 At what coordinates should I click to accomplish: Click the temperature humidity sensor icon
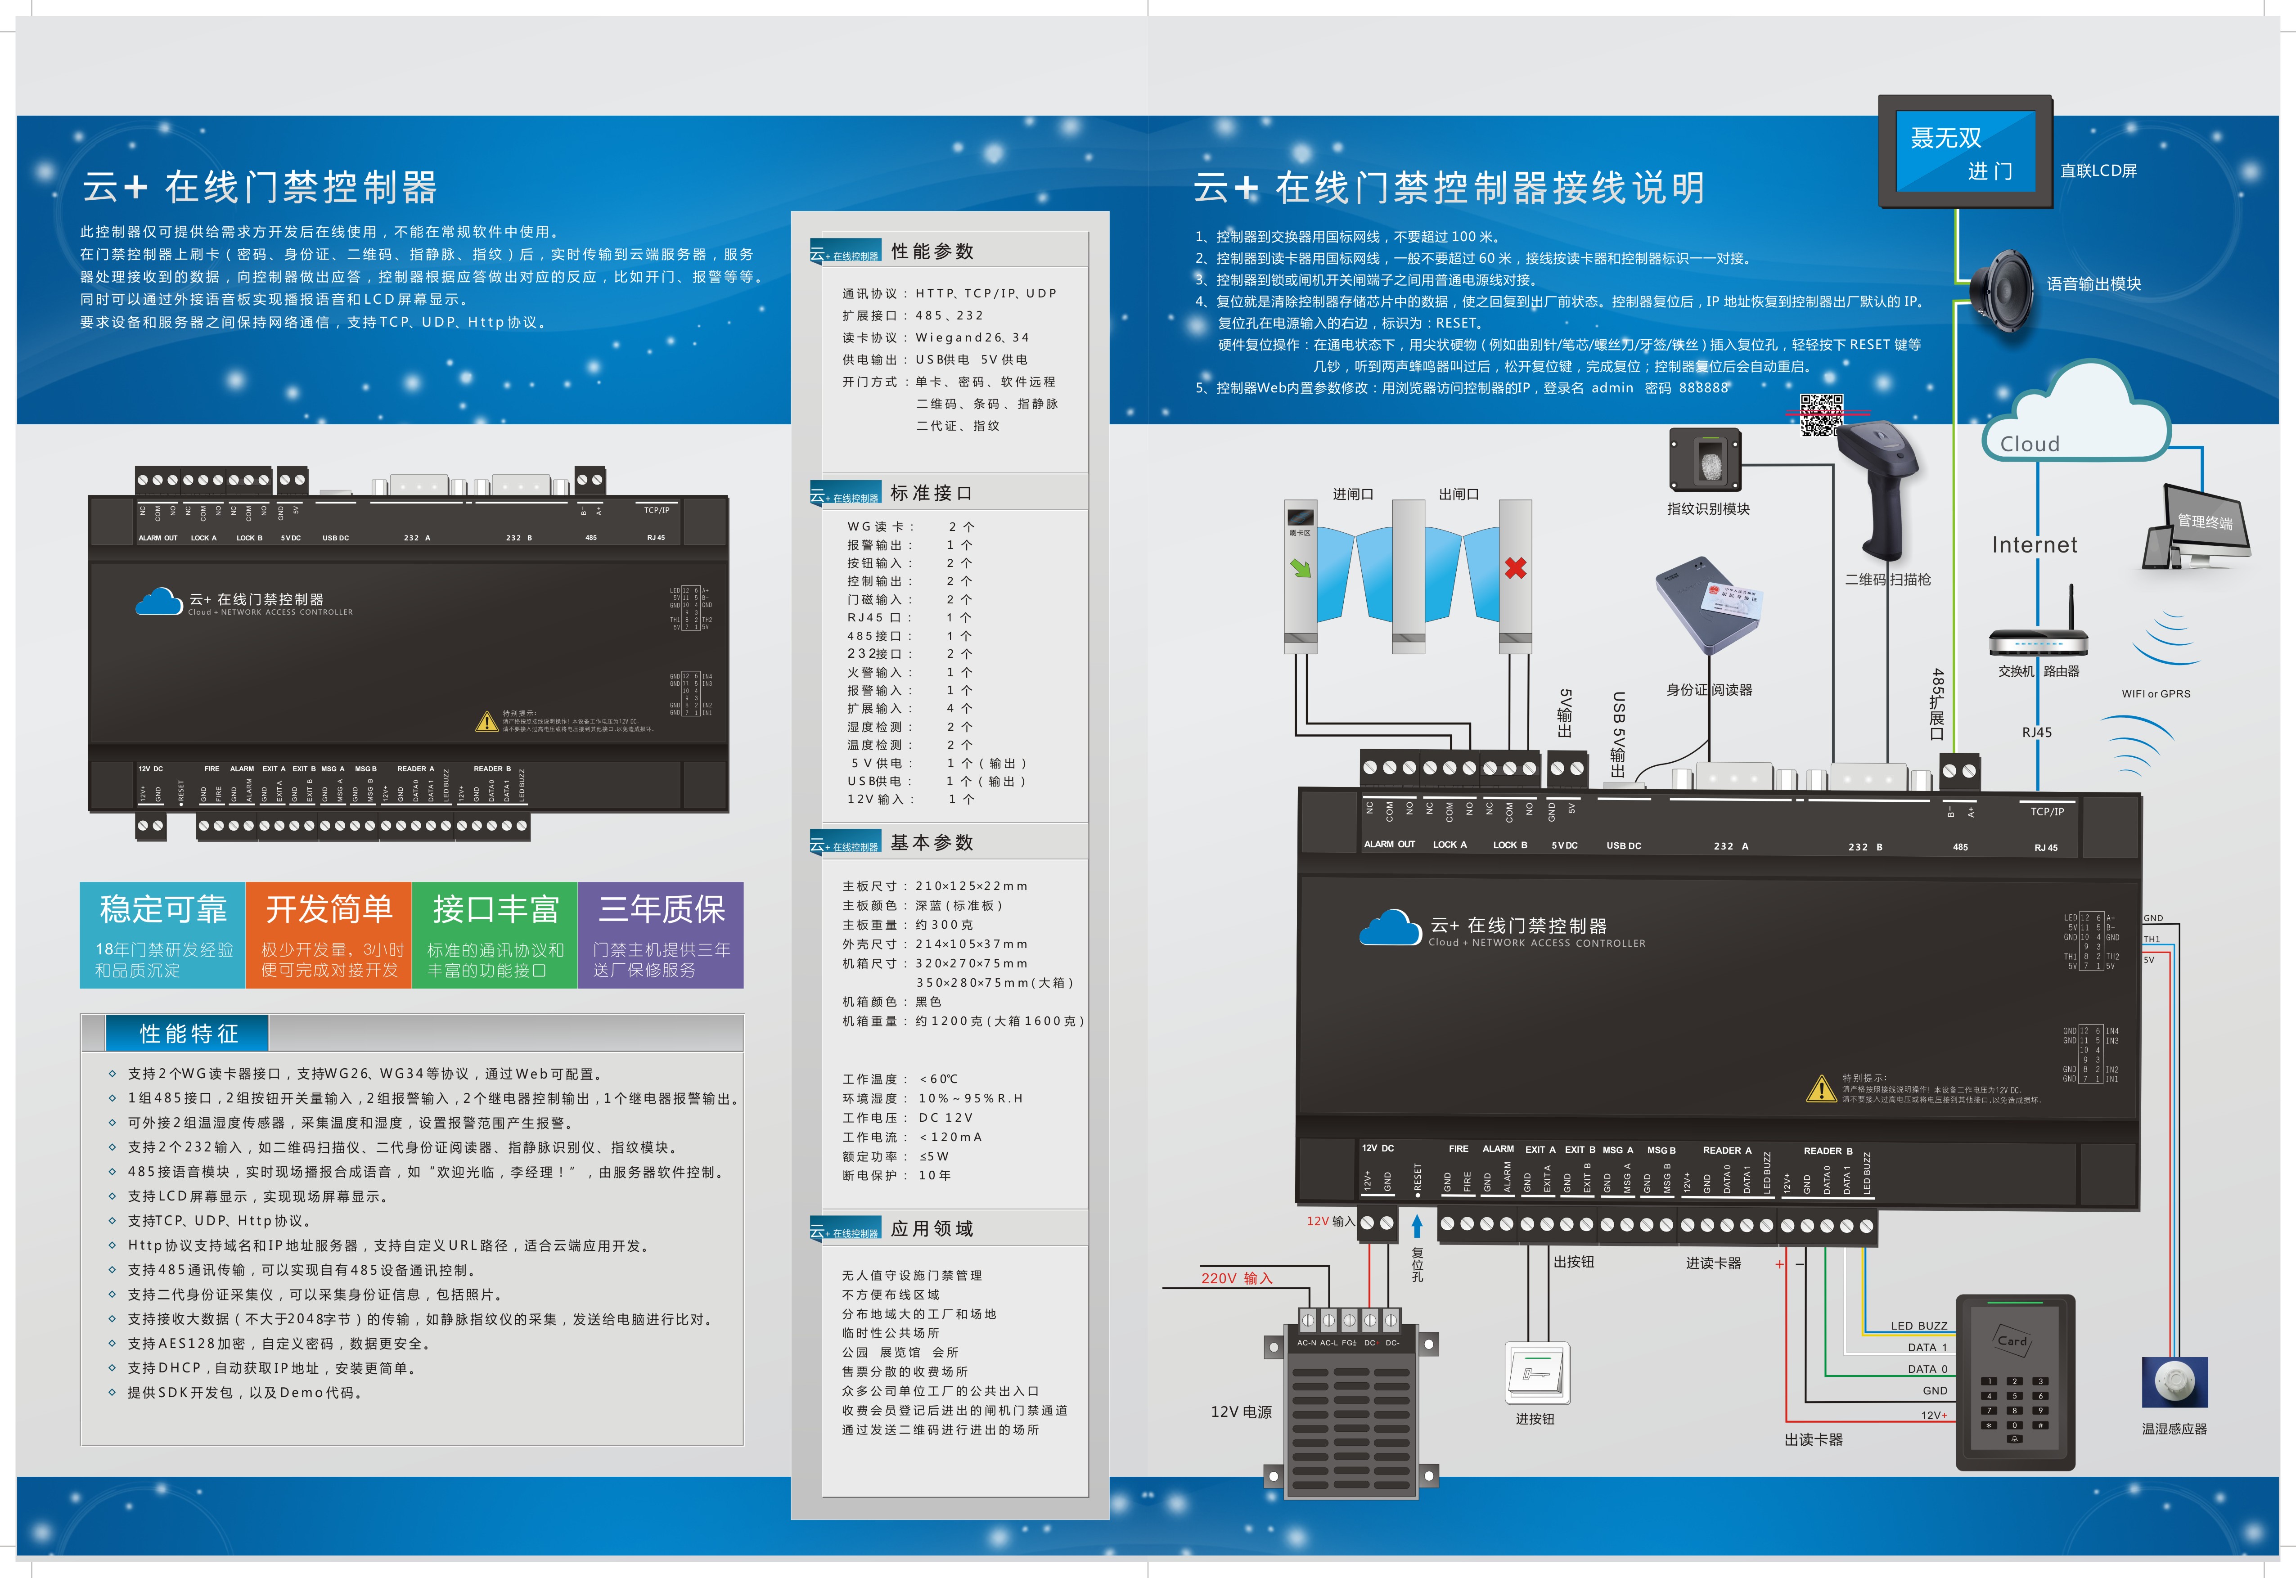click(2174, 1381)
